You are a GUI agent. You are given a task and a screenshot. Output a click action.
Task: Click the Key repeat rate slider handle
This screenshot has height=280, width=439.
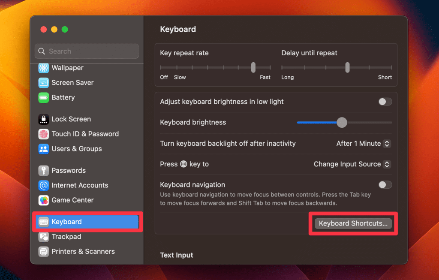(x=253, y=67)
